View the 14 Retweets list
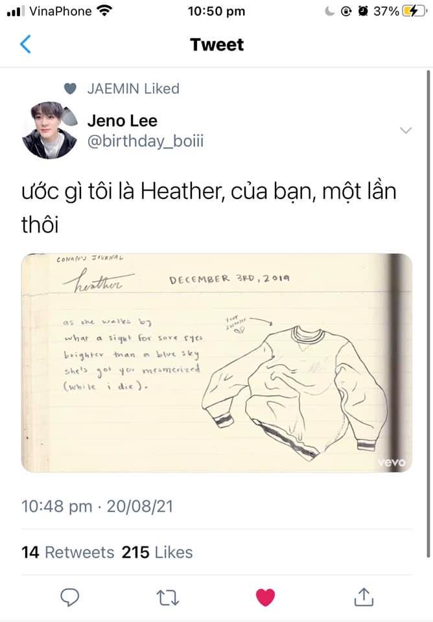Image resolution: width=433 pixels, height=622 pixels. 68,552
